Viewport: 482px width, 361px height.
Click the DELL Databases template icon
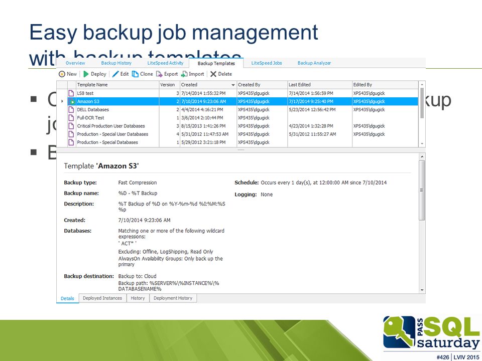(x=71, y=110)
